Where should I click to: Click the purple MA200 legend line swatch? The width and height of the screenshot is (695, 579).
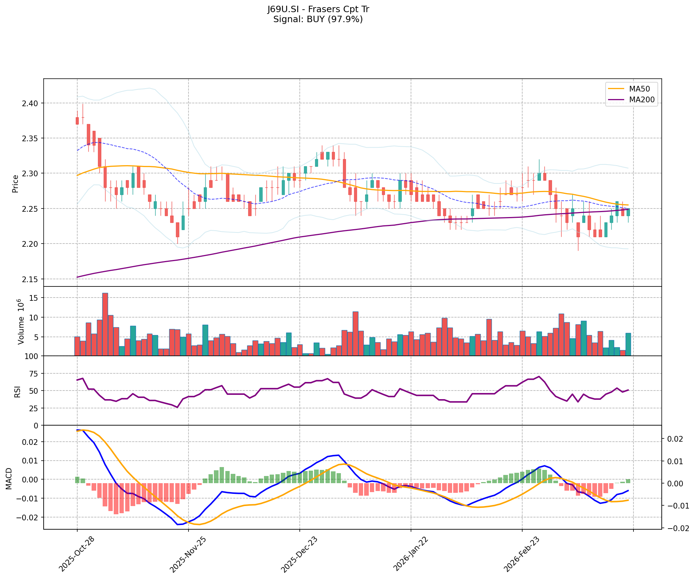tap(616, 100)
